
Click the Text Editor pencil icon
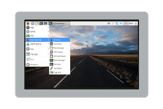pos(51,68)
